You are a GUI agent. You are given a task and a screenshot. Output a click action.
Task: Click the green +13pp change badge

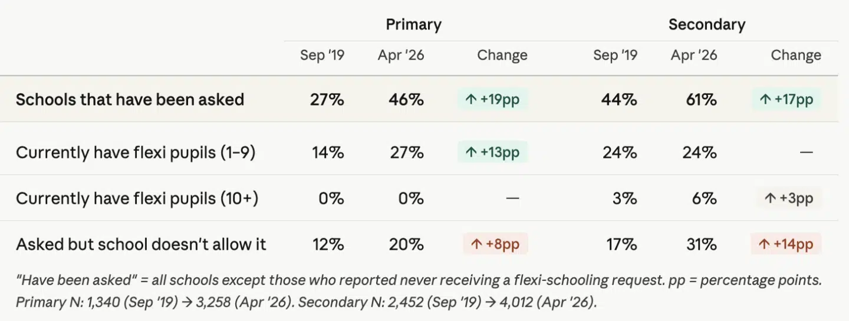[x=492, y=153]
